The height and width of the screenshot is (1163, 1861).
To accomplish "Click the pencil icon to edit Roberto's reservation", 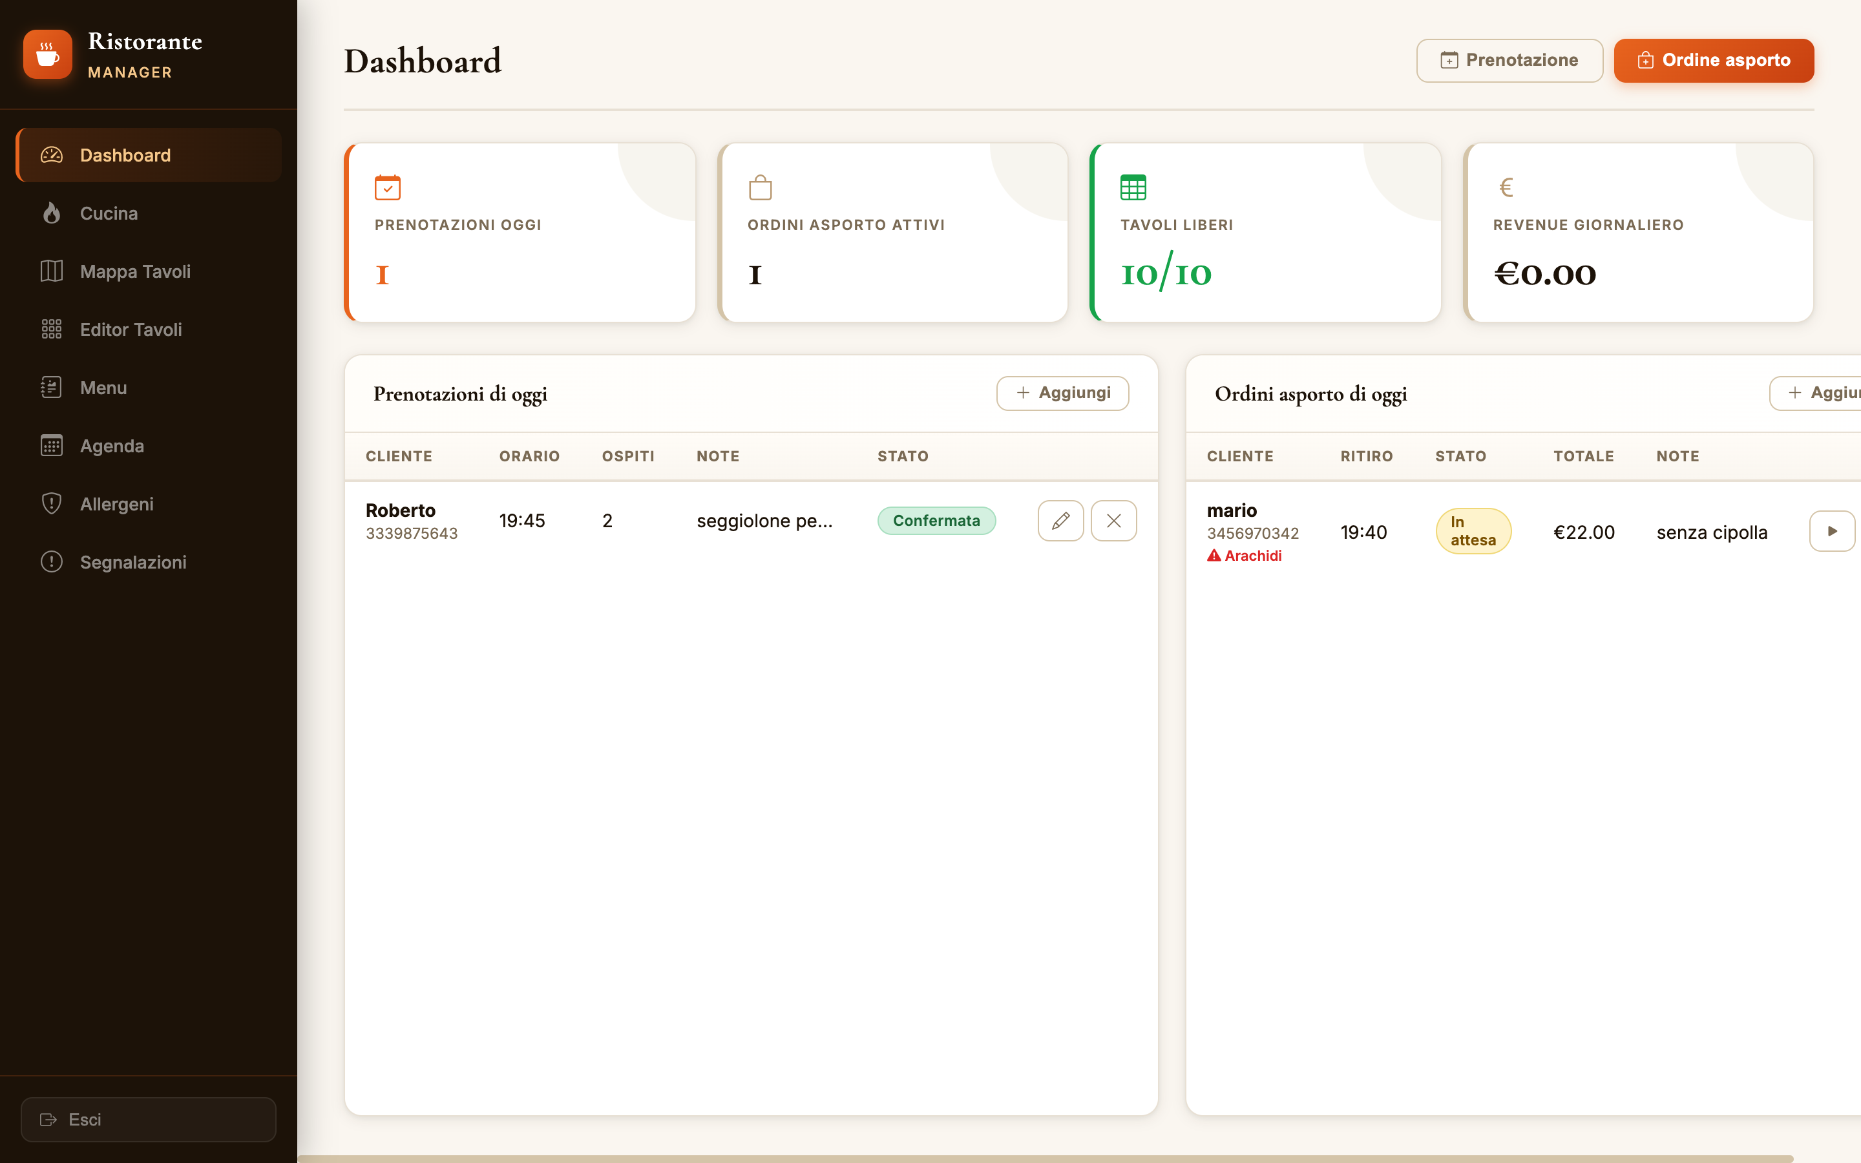I will point(1060,521).
